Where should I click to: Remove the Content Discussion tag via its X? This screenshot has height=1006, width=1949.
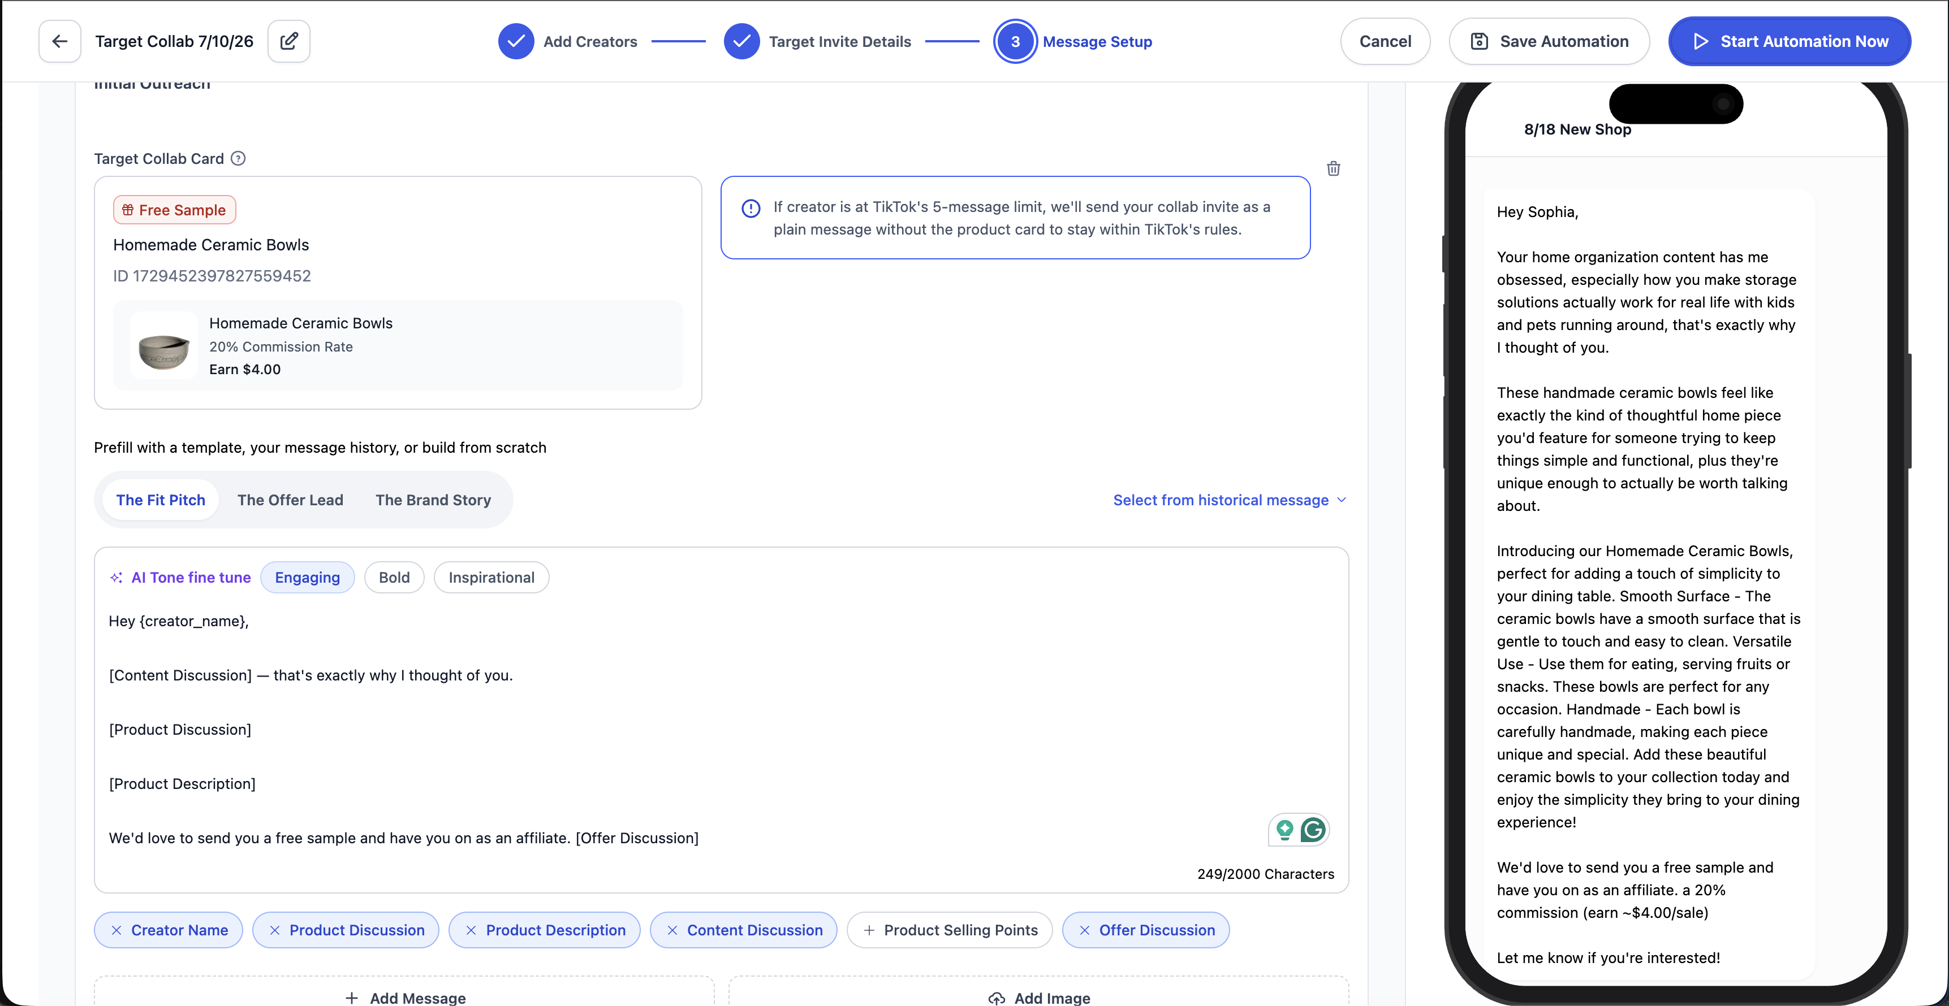click(x=672, y=930)
